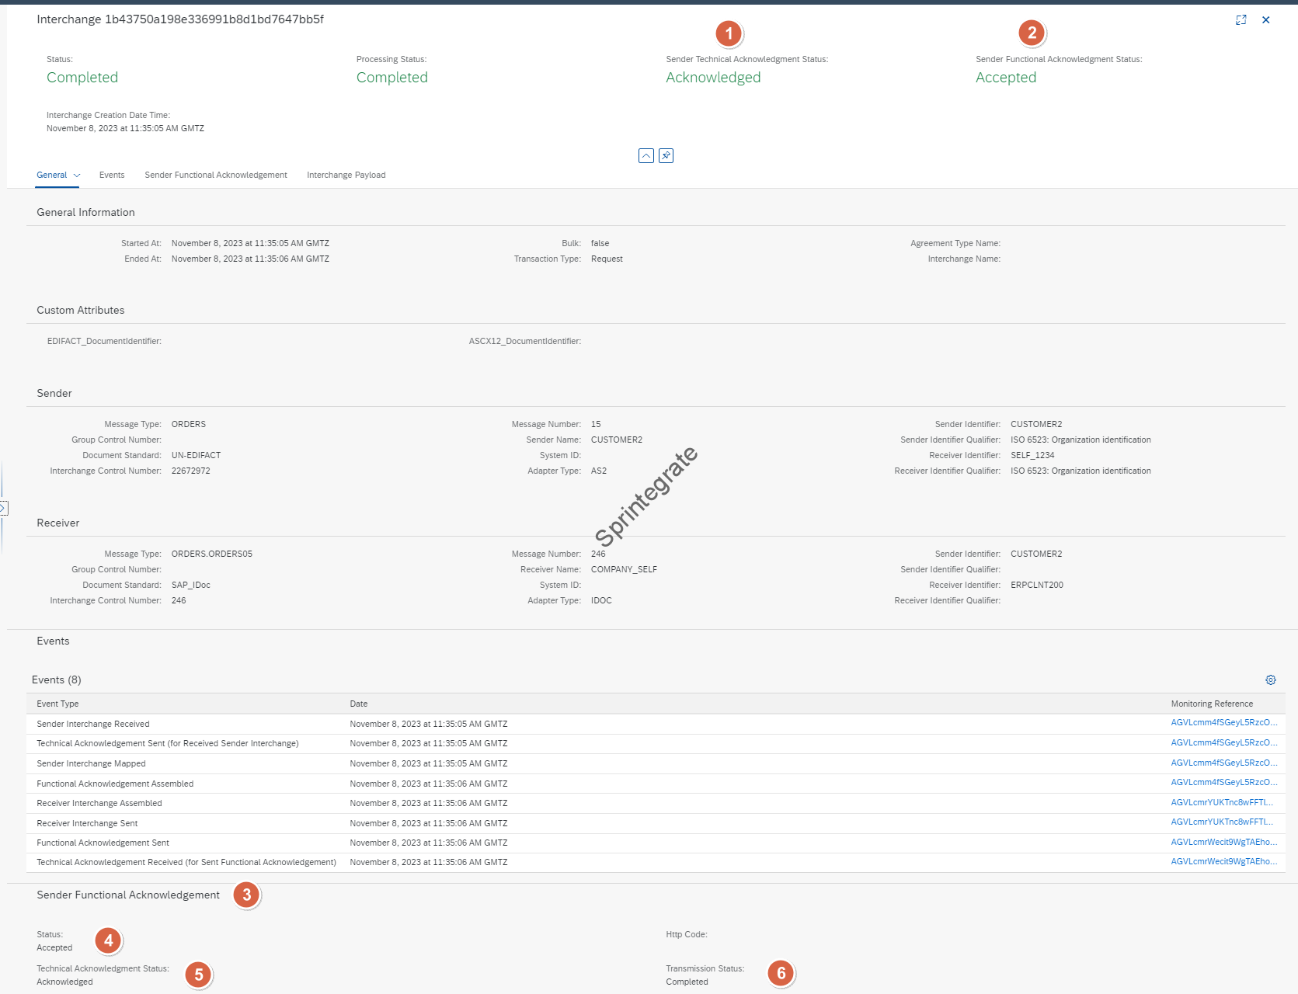This screenshot has width=1298, height=994.
Task: Select the Monitoring Reference column header
Action: [1212, 704]
